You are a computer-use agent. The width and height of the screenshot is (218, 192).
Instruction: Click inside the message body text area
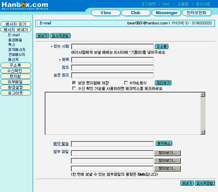(123, 113)
